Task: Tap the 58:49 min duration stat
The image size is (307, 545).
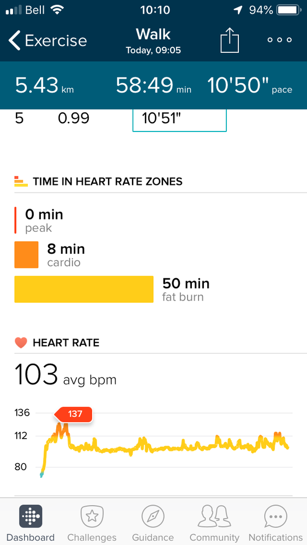Action: 154,86
